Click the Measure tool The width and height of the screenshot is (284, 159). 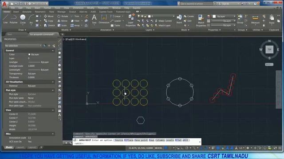click(x=255, y=19)
